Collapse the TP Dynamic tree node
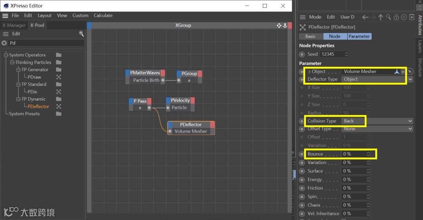The width and height of the screenshot is (423, 220). [18, 99]
